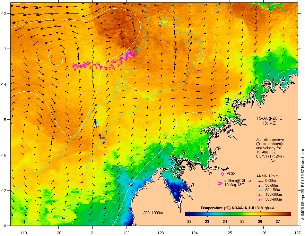Click the colorbar tick label 25
The width and height of the screenshot is (305, 236).
[x=242, y=221]
